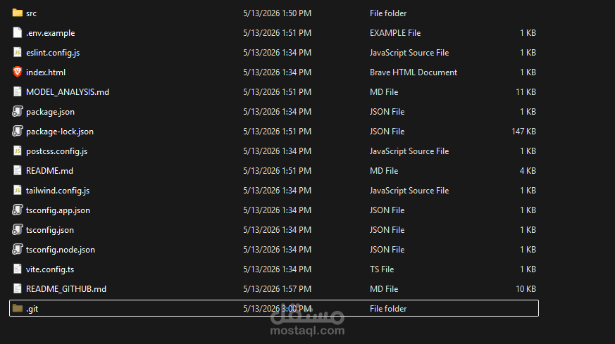Click the vite.config.ts file name
Image resolution: width=615 pixels, height=344 pixels.
click(50, 269)
